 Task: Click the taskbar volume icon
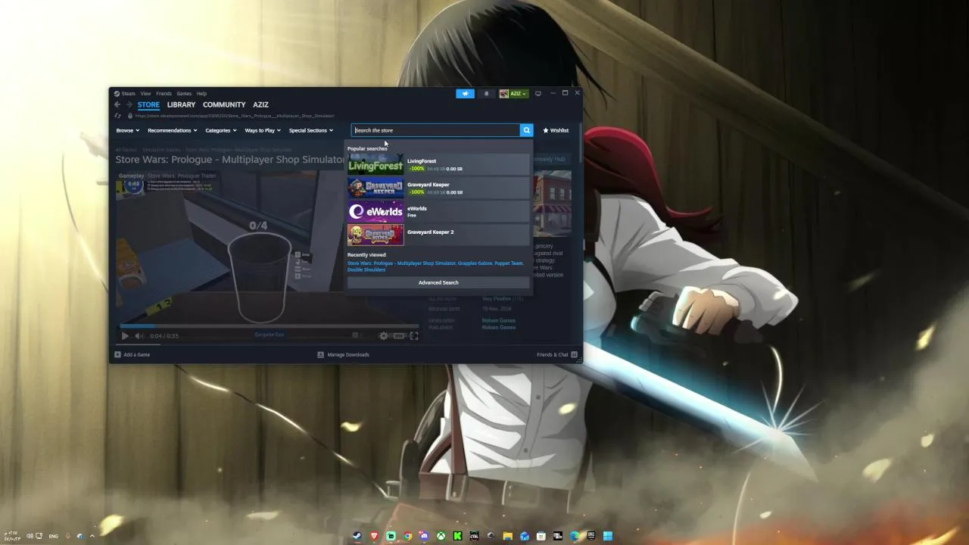click(31, 536)
